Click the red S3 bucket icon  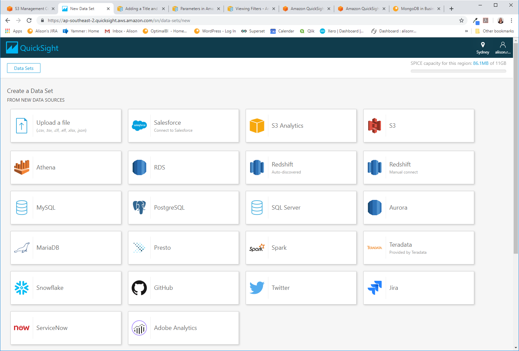(375, 126)
